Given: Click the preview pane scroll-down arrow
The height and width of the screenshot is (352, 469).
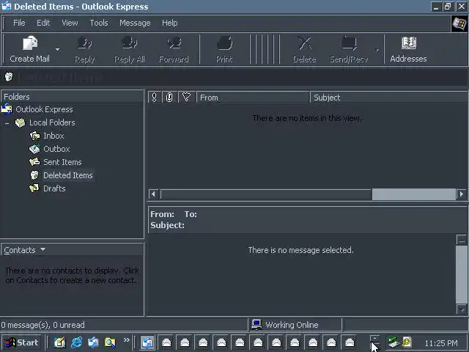Looking at the screenshot, I should coord(462,309).
